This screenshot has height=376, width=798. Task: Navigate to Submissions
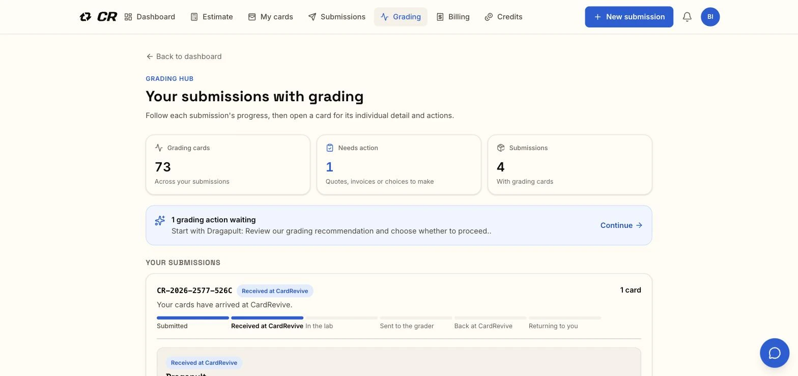[337, 17]
